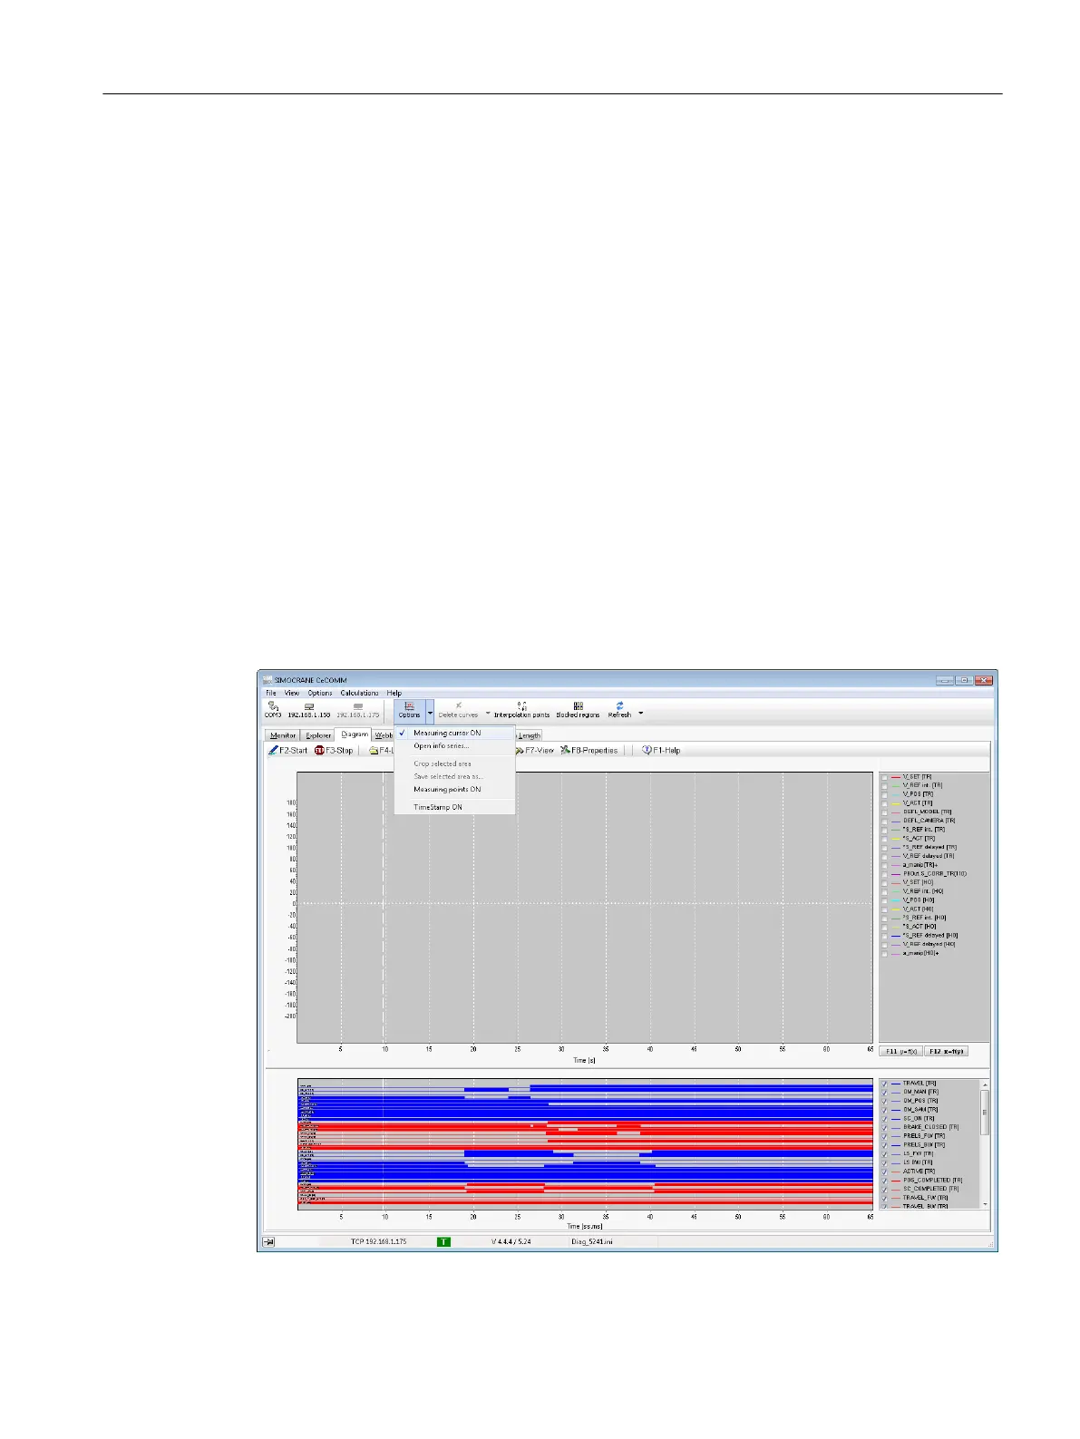
Task: Select the greyed 192.168.1.175 connection icon
Action: coord(358,705)
